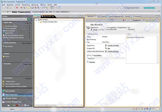Image resolution: width=162 pixels, height=112 pixels.
Task: Collapse the Favoriten section
Action: pos(3,64)
